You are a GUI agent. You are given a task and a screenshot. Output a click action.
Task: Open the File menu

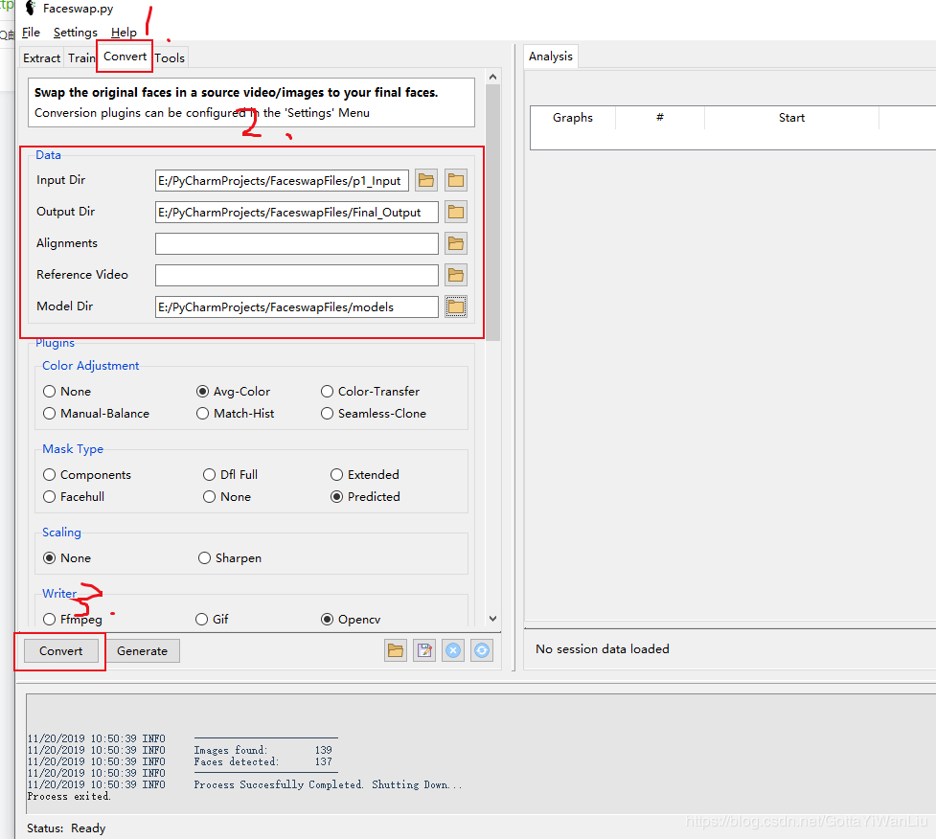click(x=31, y=33)
